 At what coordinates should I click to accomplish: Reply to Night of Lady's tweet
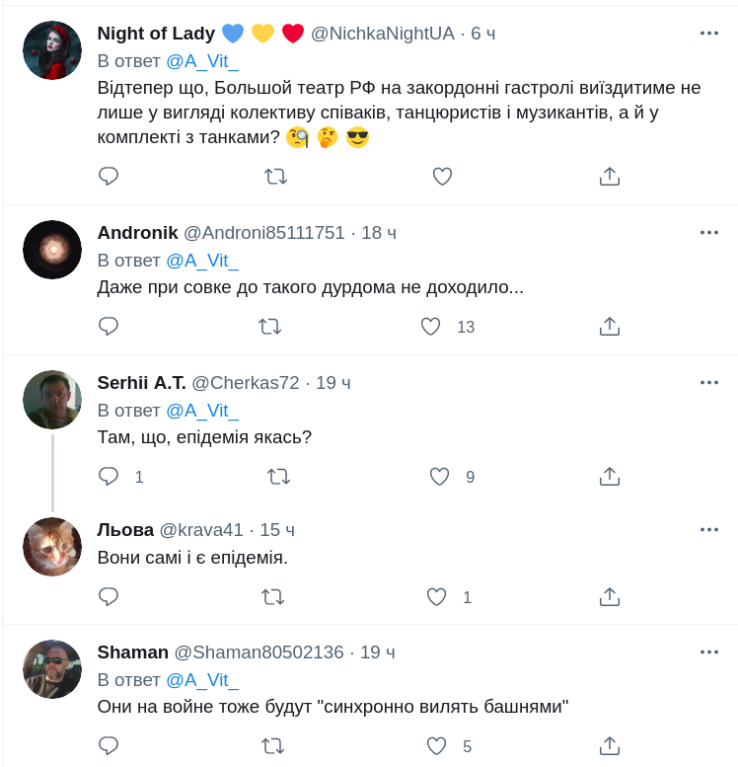[109, 177]
